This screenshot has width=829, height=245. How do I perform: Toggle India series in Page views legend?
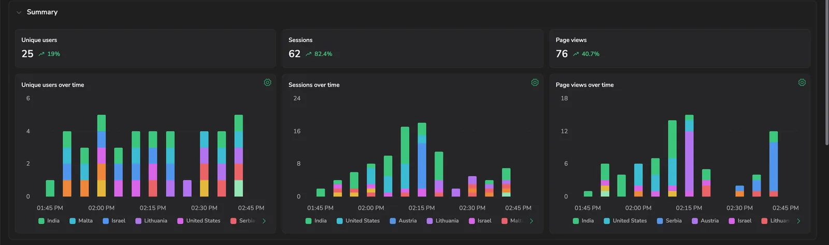[583, 221]
